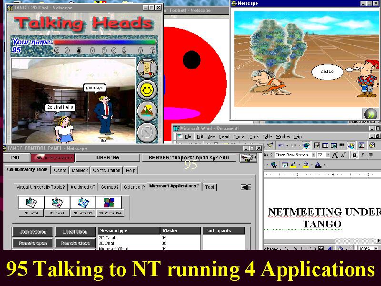Open the 100% zoom dropdown in Word

tap(376, 248)
